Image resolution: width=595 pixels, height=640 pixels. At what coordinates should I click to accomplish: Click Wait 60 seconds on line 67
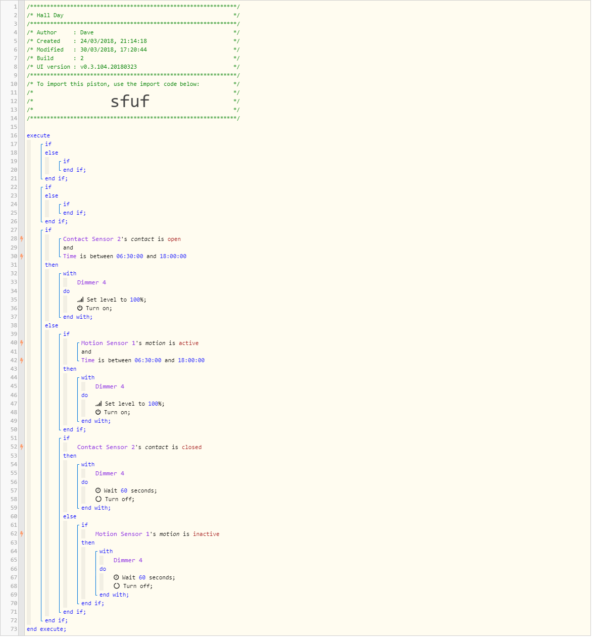click(148, 577)
